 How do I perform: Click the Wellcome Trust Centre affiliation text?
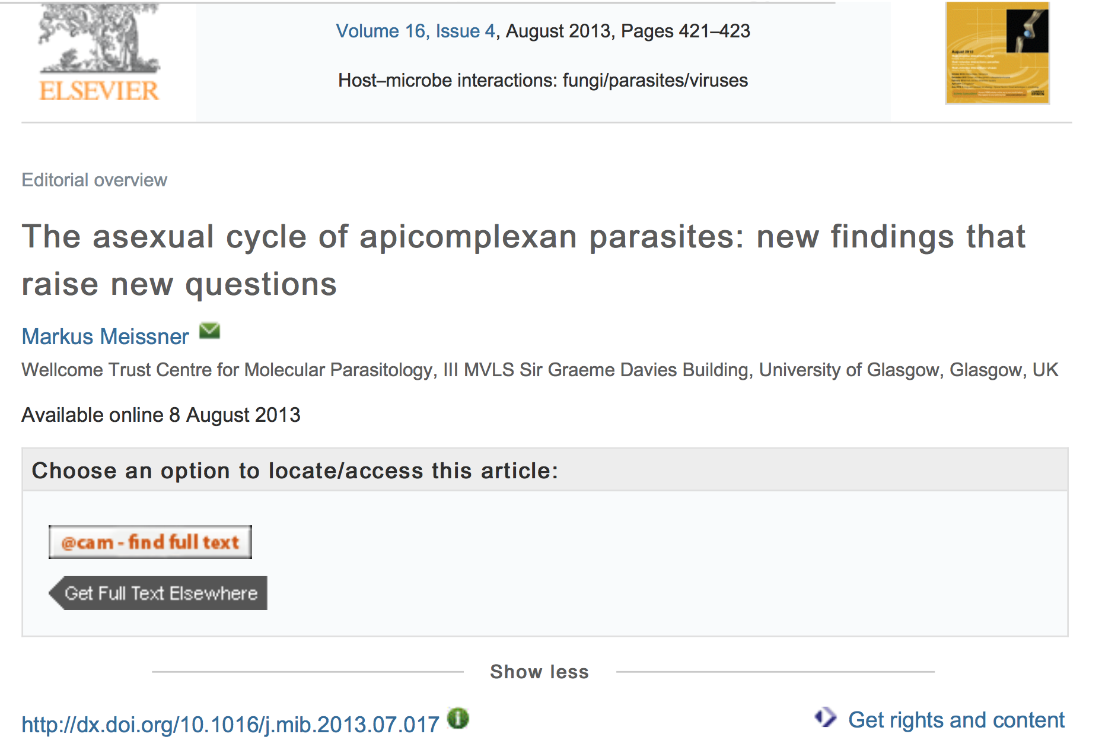(540, 370)
